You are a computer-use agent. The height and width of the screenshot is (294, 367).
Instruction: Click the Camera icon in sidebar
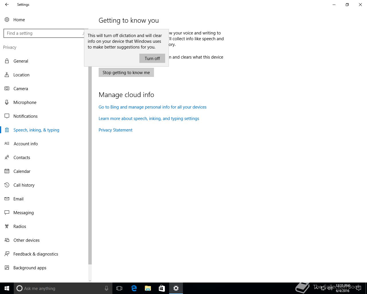click(7, 88)
